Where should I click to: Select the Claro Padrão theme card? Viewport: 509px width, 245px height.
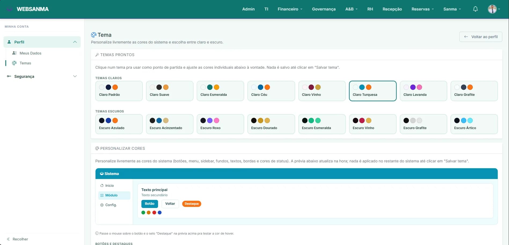(119, 91)
